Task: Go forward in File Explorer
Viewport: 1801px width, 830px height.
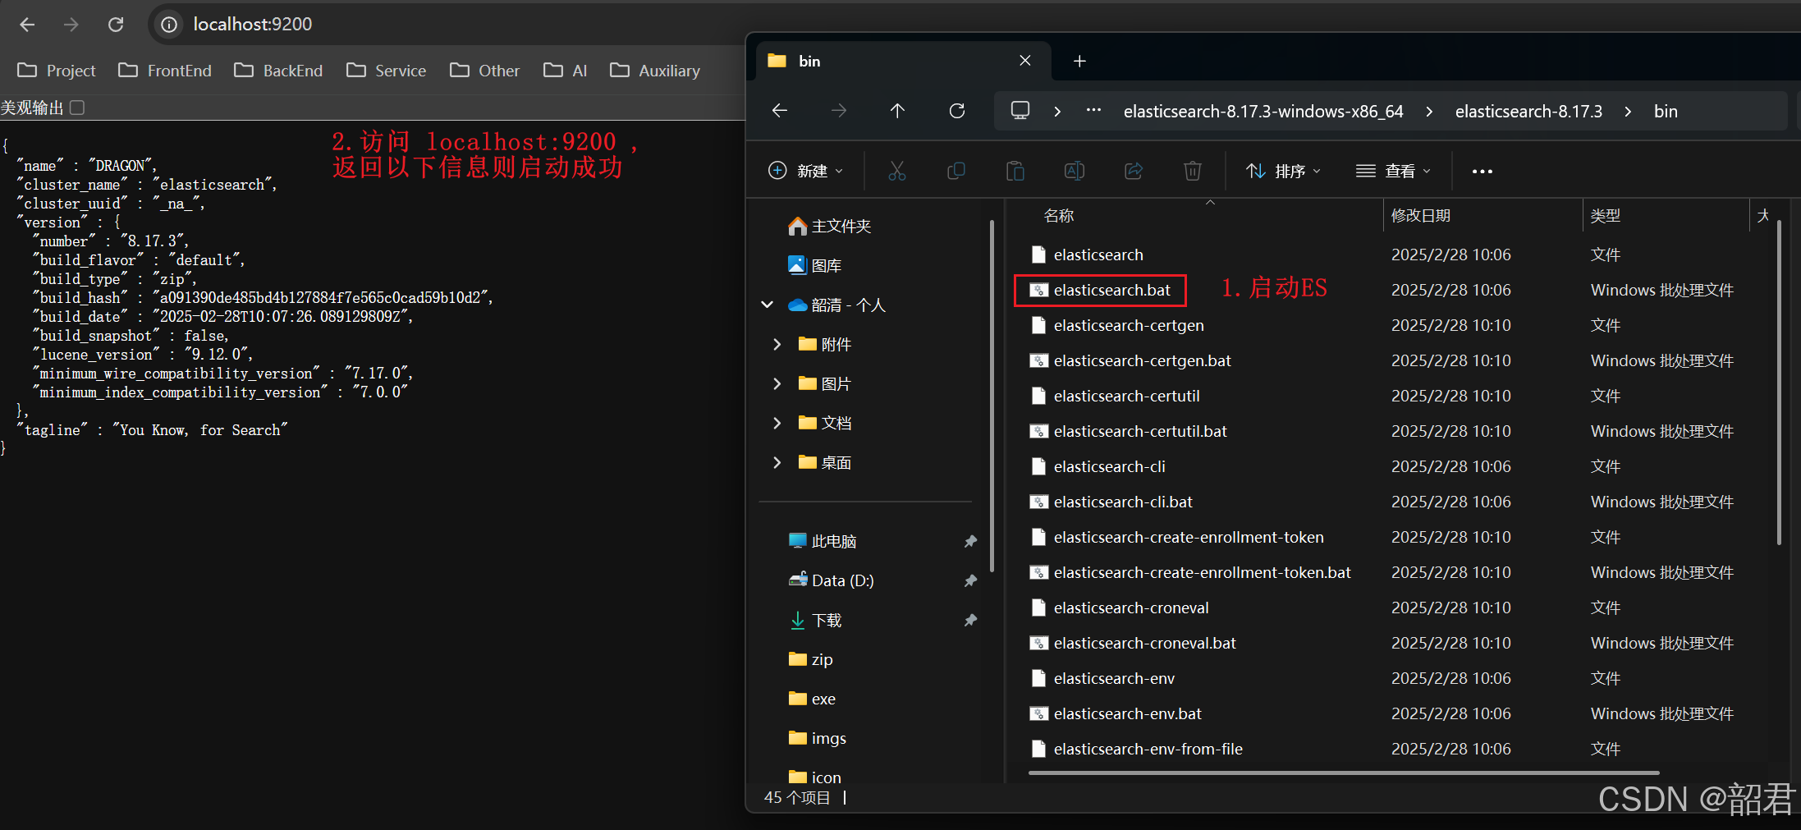Action: pyautogui.click(x=839, y=111)
